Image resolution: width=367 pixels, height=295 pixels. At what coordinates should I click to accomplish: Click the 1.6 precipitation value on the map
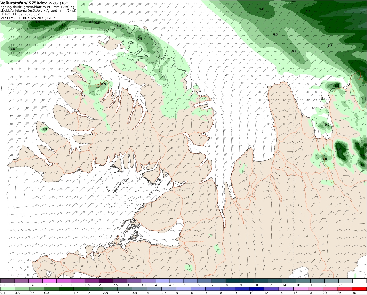38,21
